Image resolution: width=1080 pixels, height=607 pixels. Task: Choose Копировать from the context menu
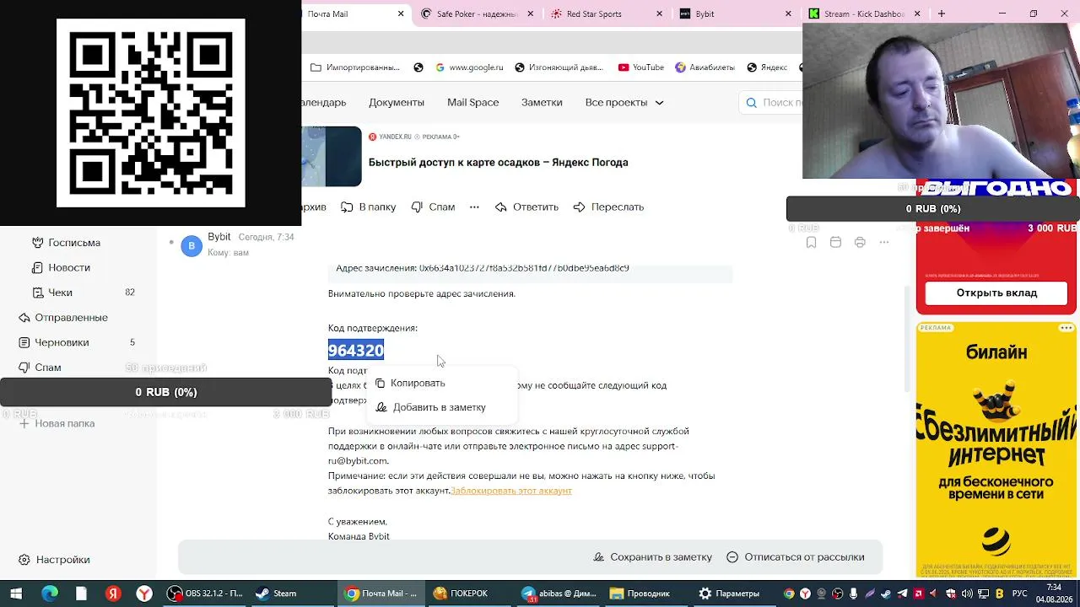410,383
